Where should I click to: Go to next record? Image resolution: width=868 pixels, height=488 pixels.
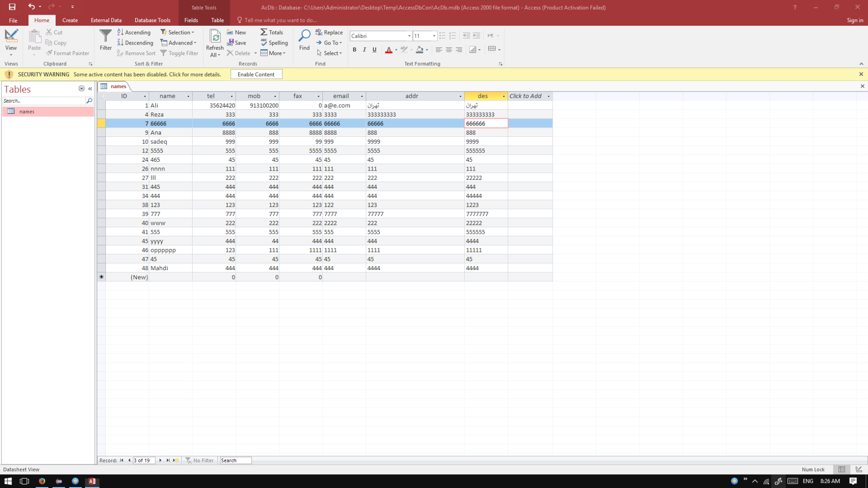pyautogui.click(x=160, y=460)
